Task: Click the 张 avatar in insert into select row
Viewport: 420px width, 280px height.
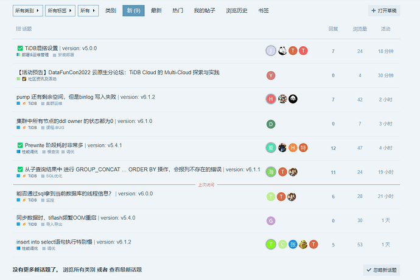Action: click(x=293, y=244)
